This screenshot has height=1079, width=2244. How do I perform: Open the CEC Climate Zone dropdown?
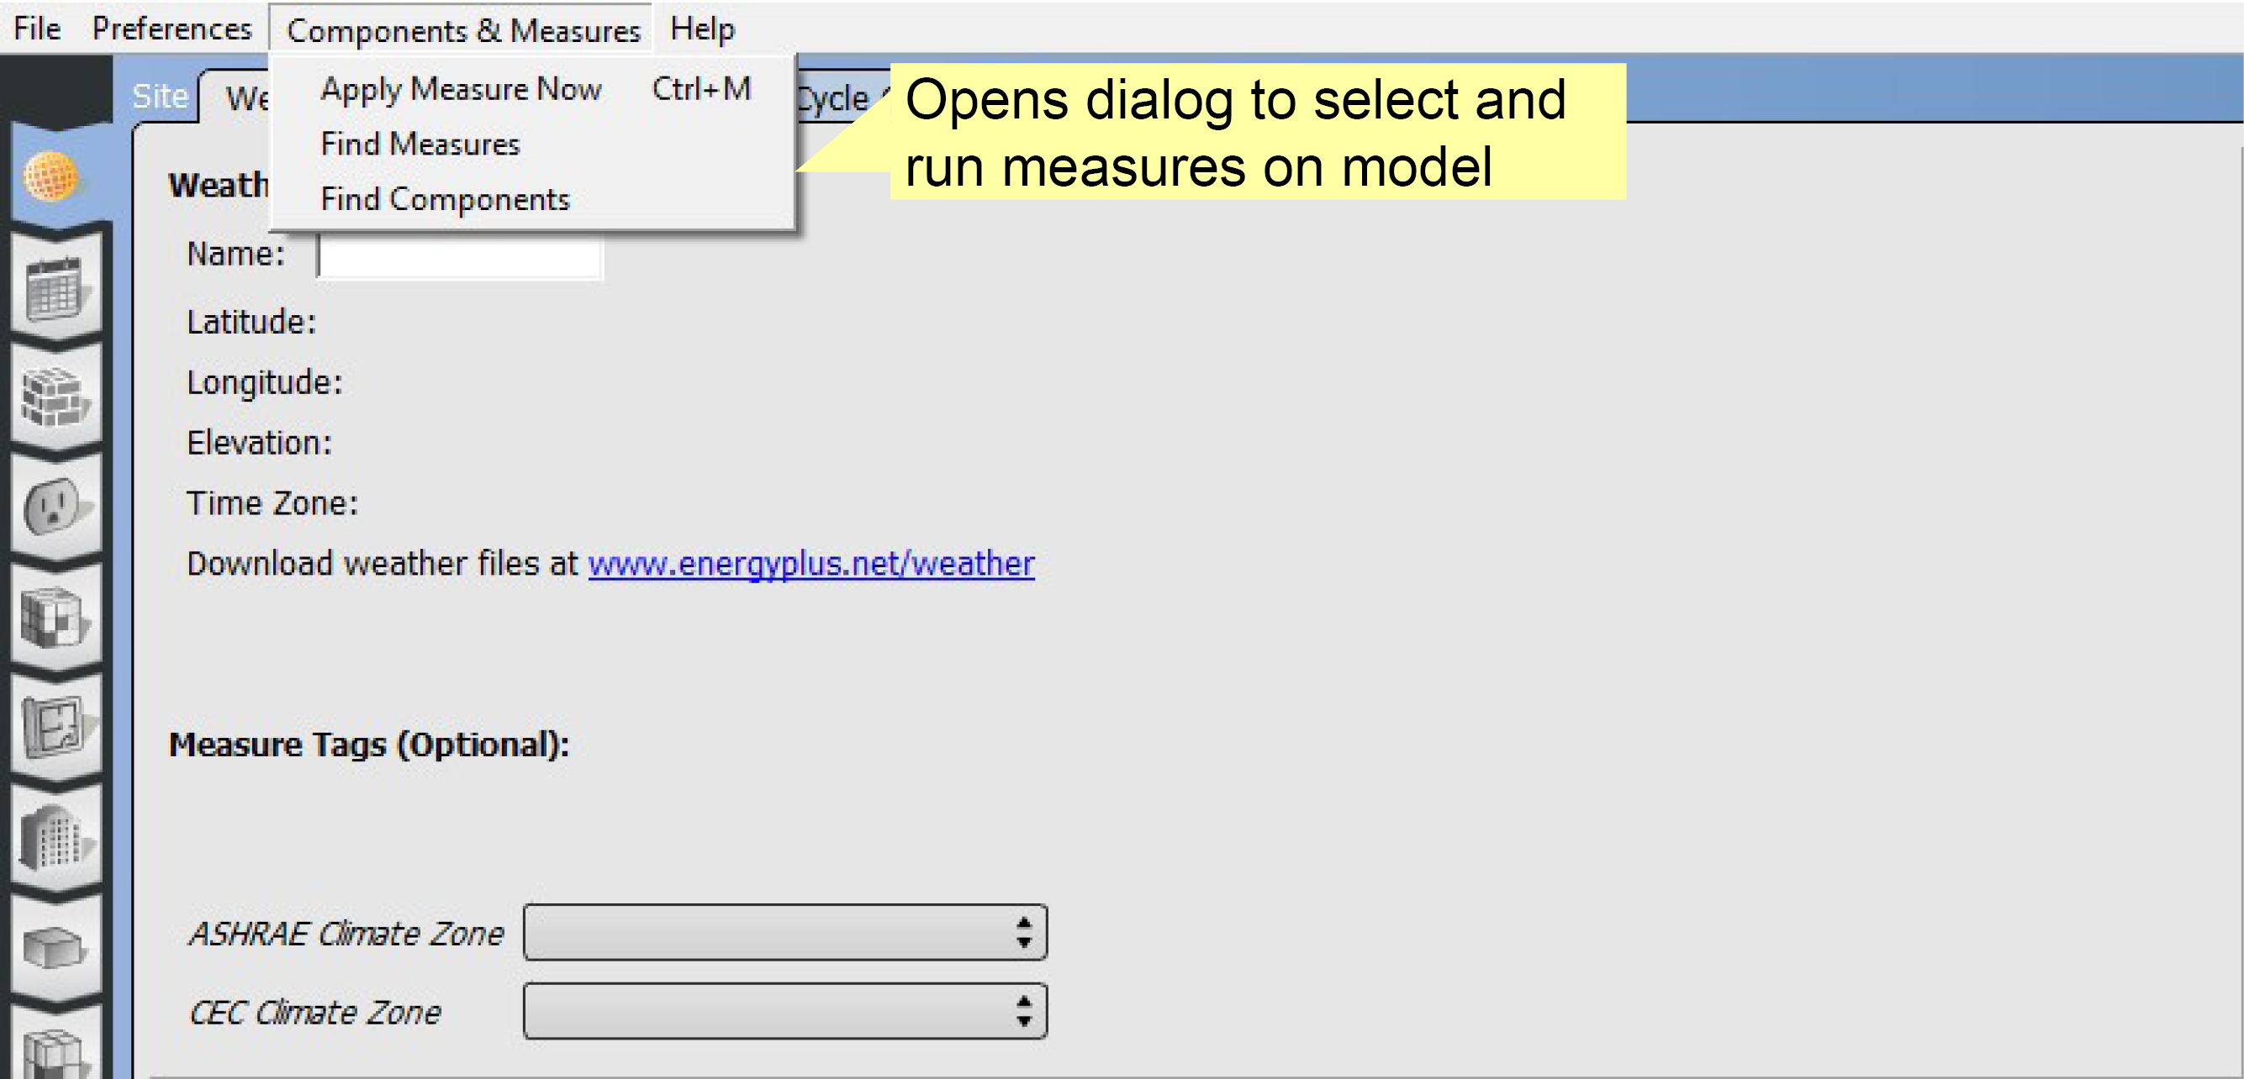784,1010
